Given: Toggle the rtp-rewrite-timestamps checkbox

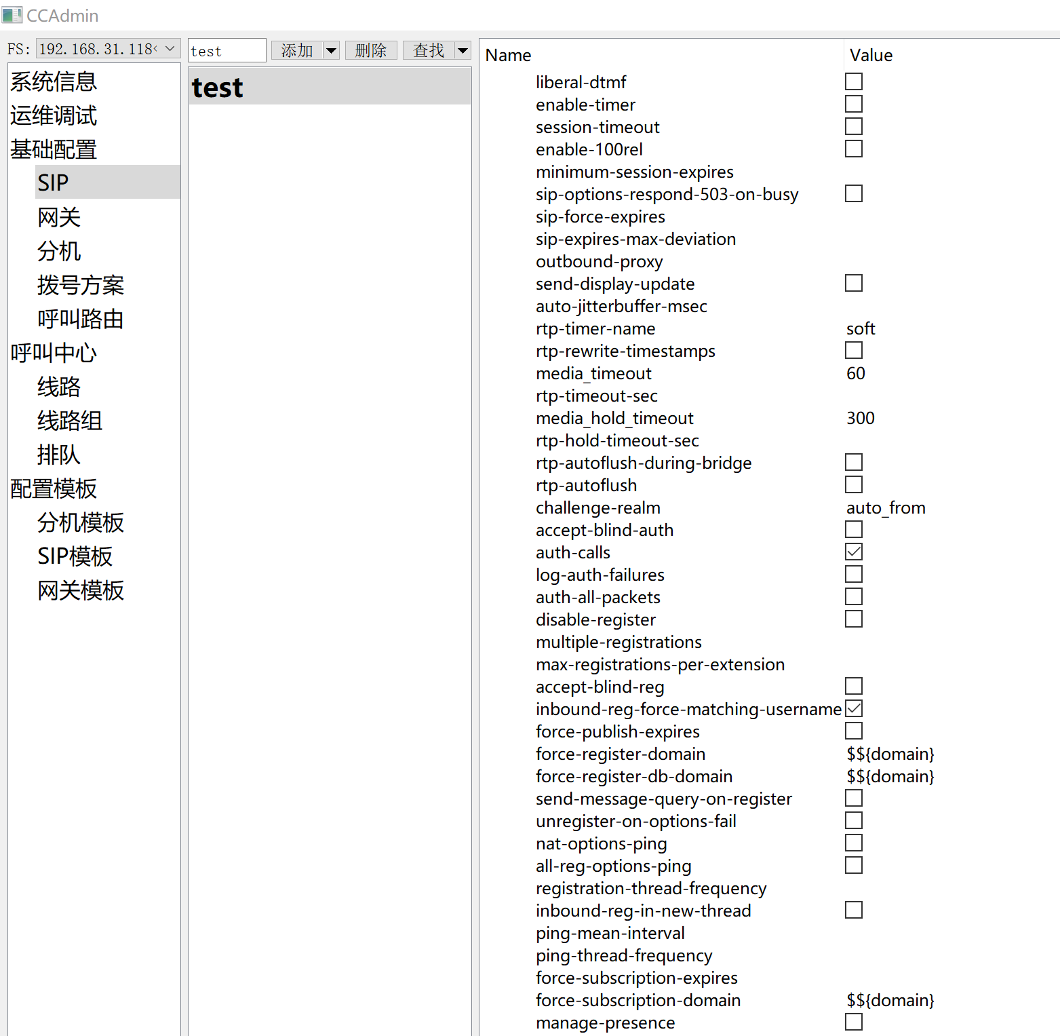Looking at the screenshot, I should 854,350.
